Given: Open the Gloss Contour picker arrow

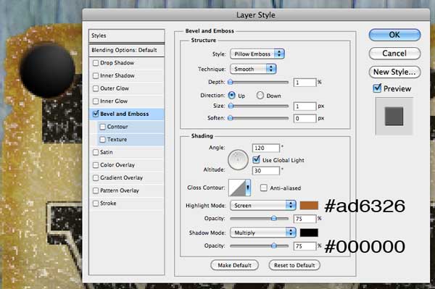Looking at the screenshot, I should pos(248,188).
